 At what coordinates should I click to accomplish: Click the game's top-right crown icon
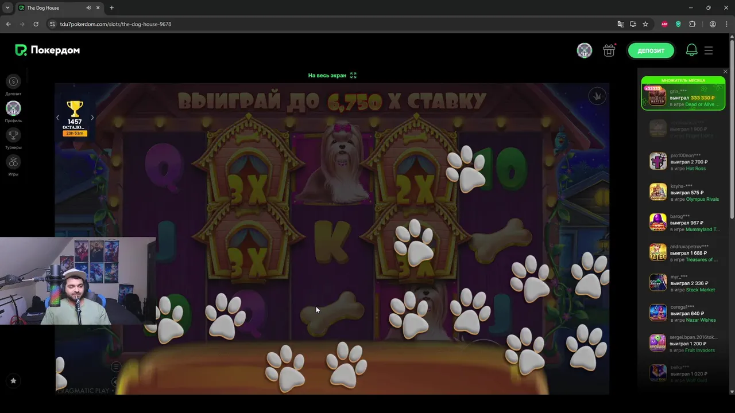point(597,96)
